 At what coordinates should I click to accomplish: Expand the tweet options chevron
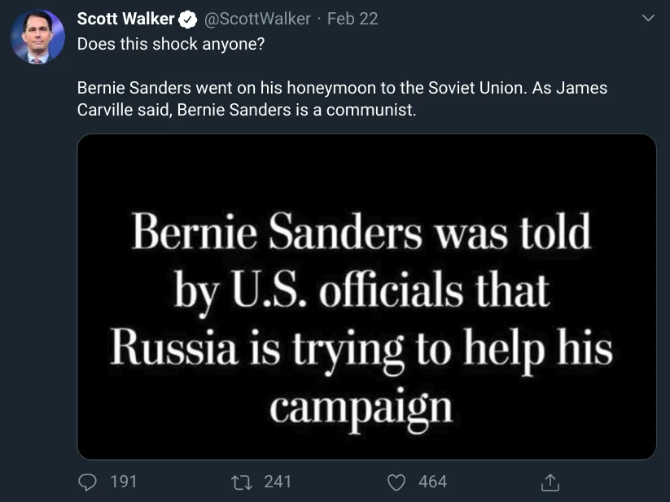[648, 18]
